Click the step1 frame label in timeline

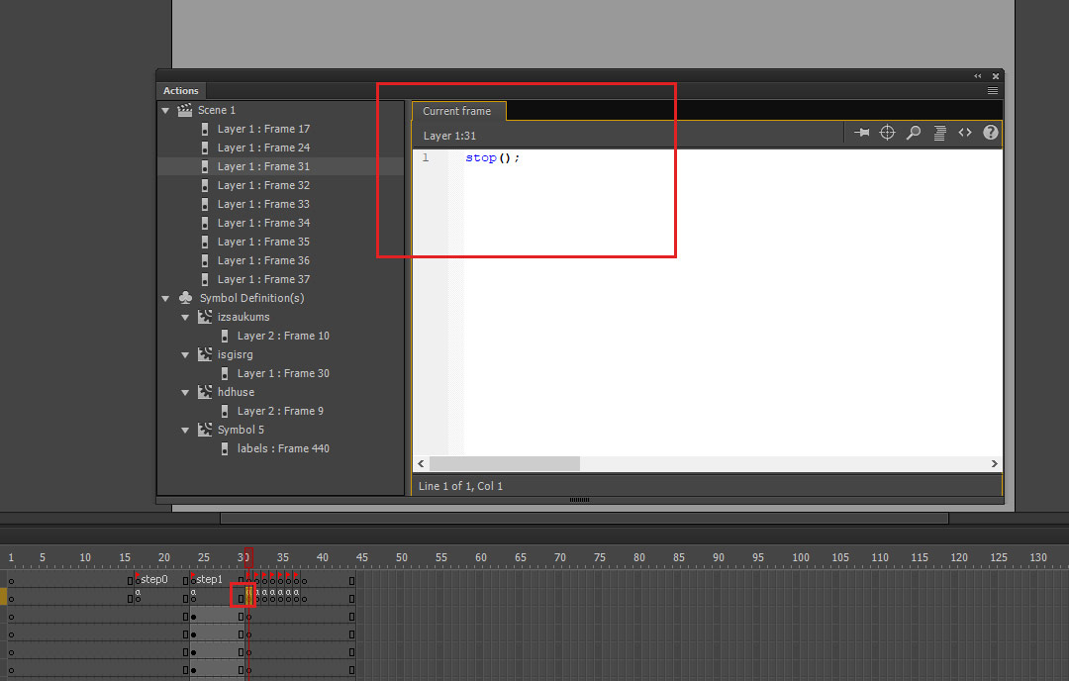coord(209,579)
